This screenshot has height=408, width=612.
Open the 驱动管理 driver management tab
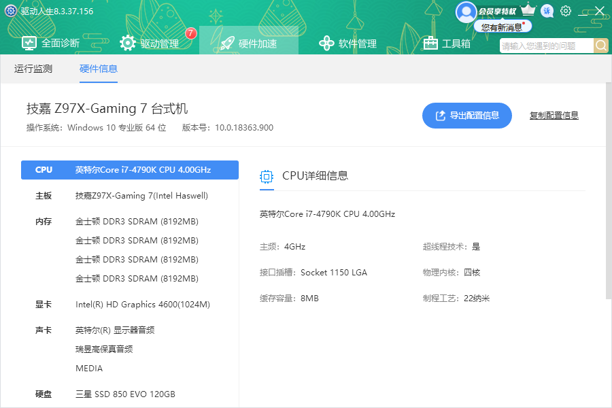pos(150,43)
